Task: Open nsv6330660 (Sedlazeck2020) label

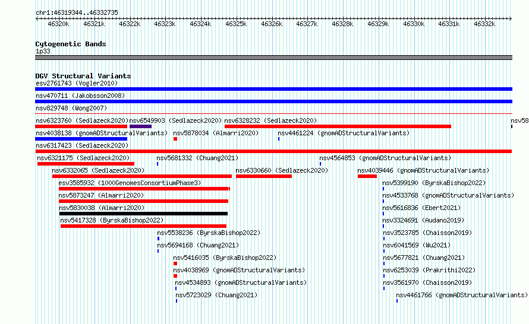Action: click(282, 170)
